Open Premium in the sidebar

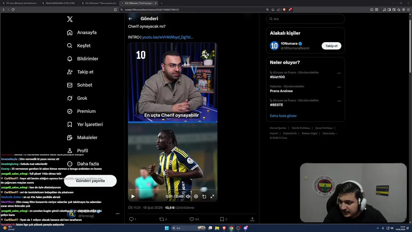pos(81,111)
